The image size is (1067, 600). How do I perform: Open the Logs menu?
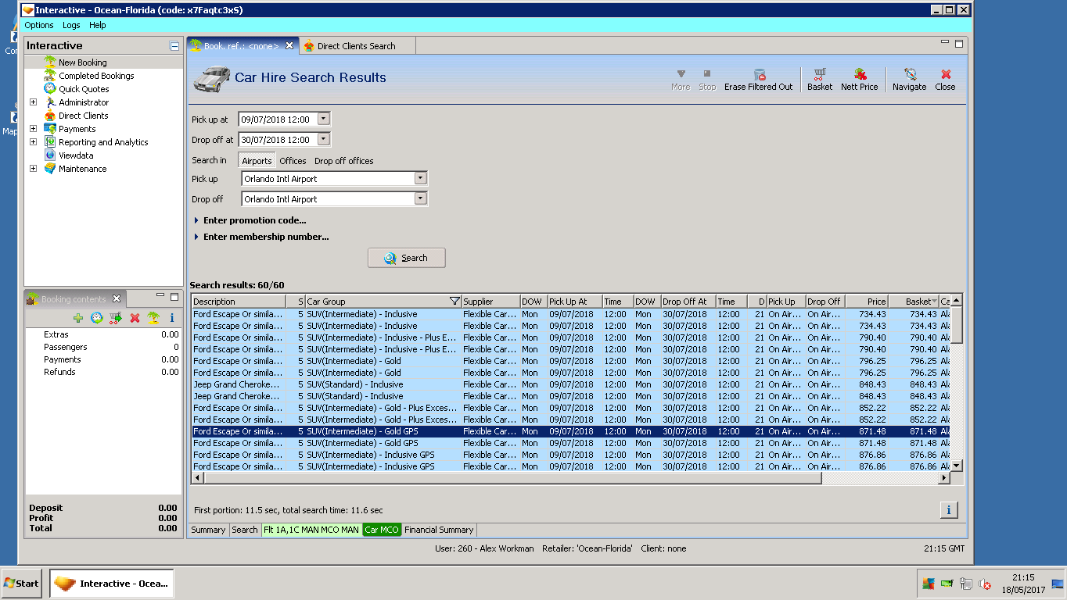[x=71, y=25]
